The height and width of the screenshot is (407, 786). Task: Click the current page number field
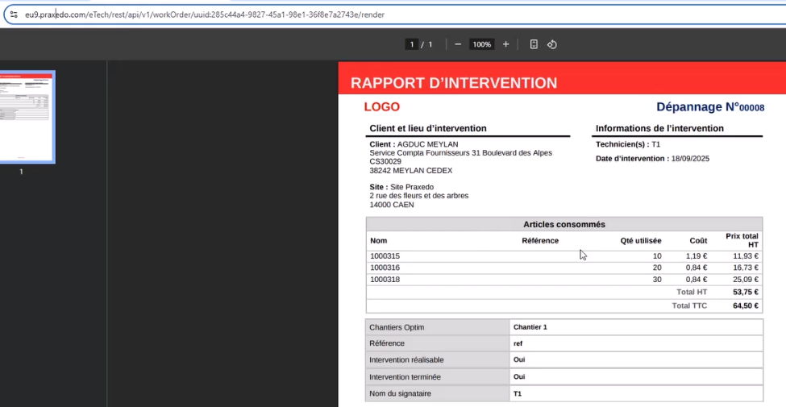click(412, 44)
